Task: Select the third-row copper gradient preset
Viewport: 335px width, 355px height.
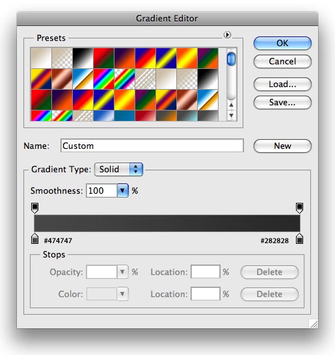Action: 187,99
